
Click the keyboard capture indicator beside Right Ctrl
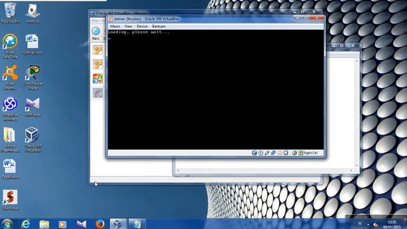pyautogui.click(x=301, y=153)
